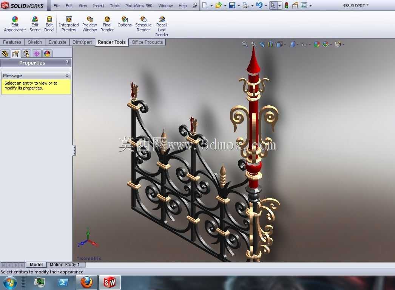395x290 pixels.
Task: Click the Hide/Show Items icon
Action: pos(304,44)
